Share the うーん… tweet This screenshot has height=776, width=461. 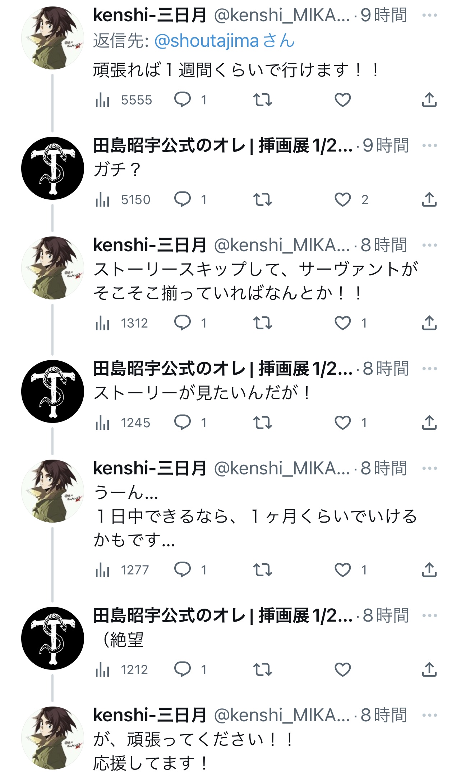point(429,570)
